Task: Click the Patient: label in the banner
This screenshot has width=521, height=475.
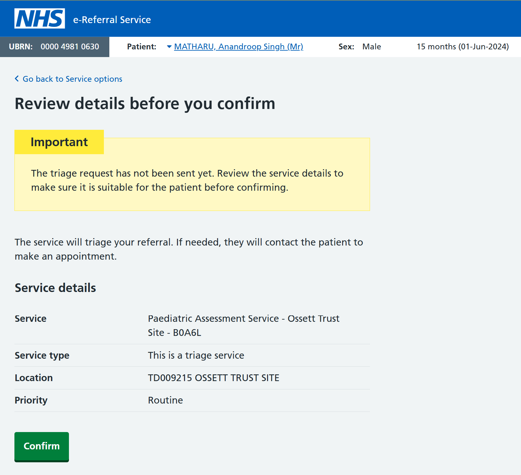Action: point(142,47)
